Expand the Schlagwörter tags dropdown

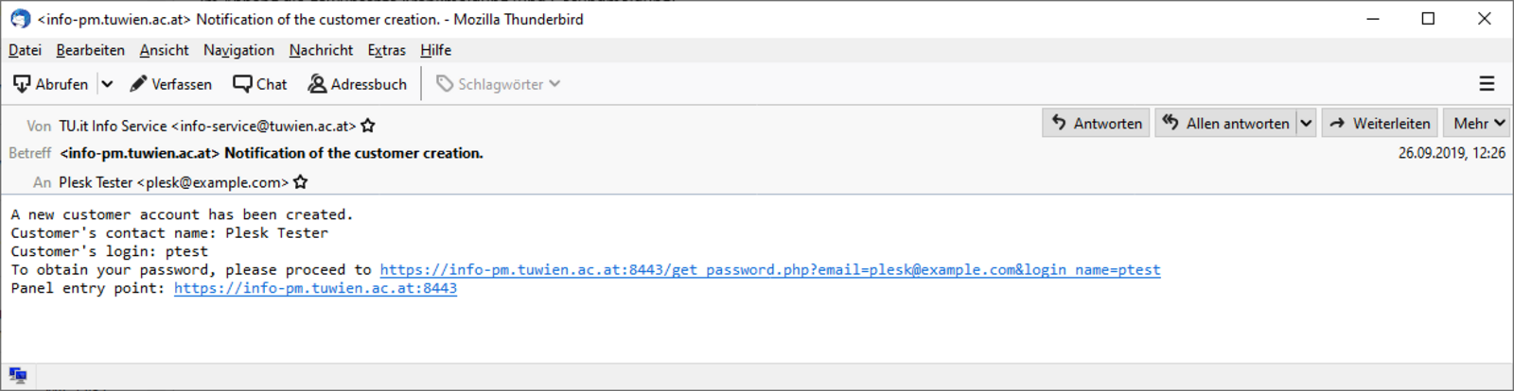499,84
